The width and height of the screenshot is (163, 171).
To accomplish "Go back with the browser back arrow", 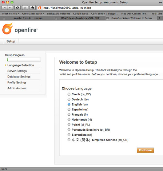I will [5, 8].
